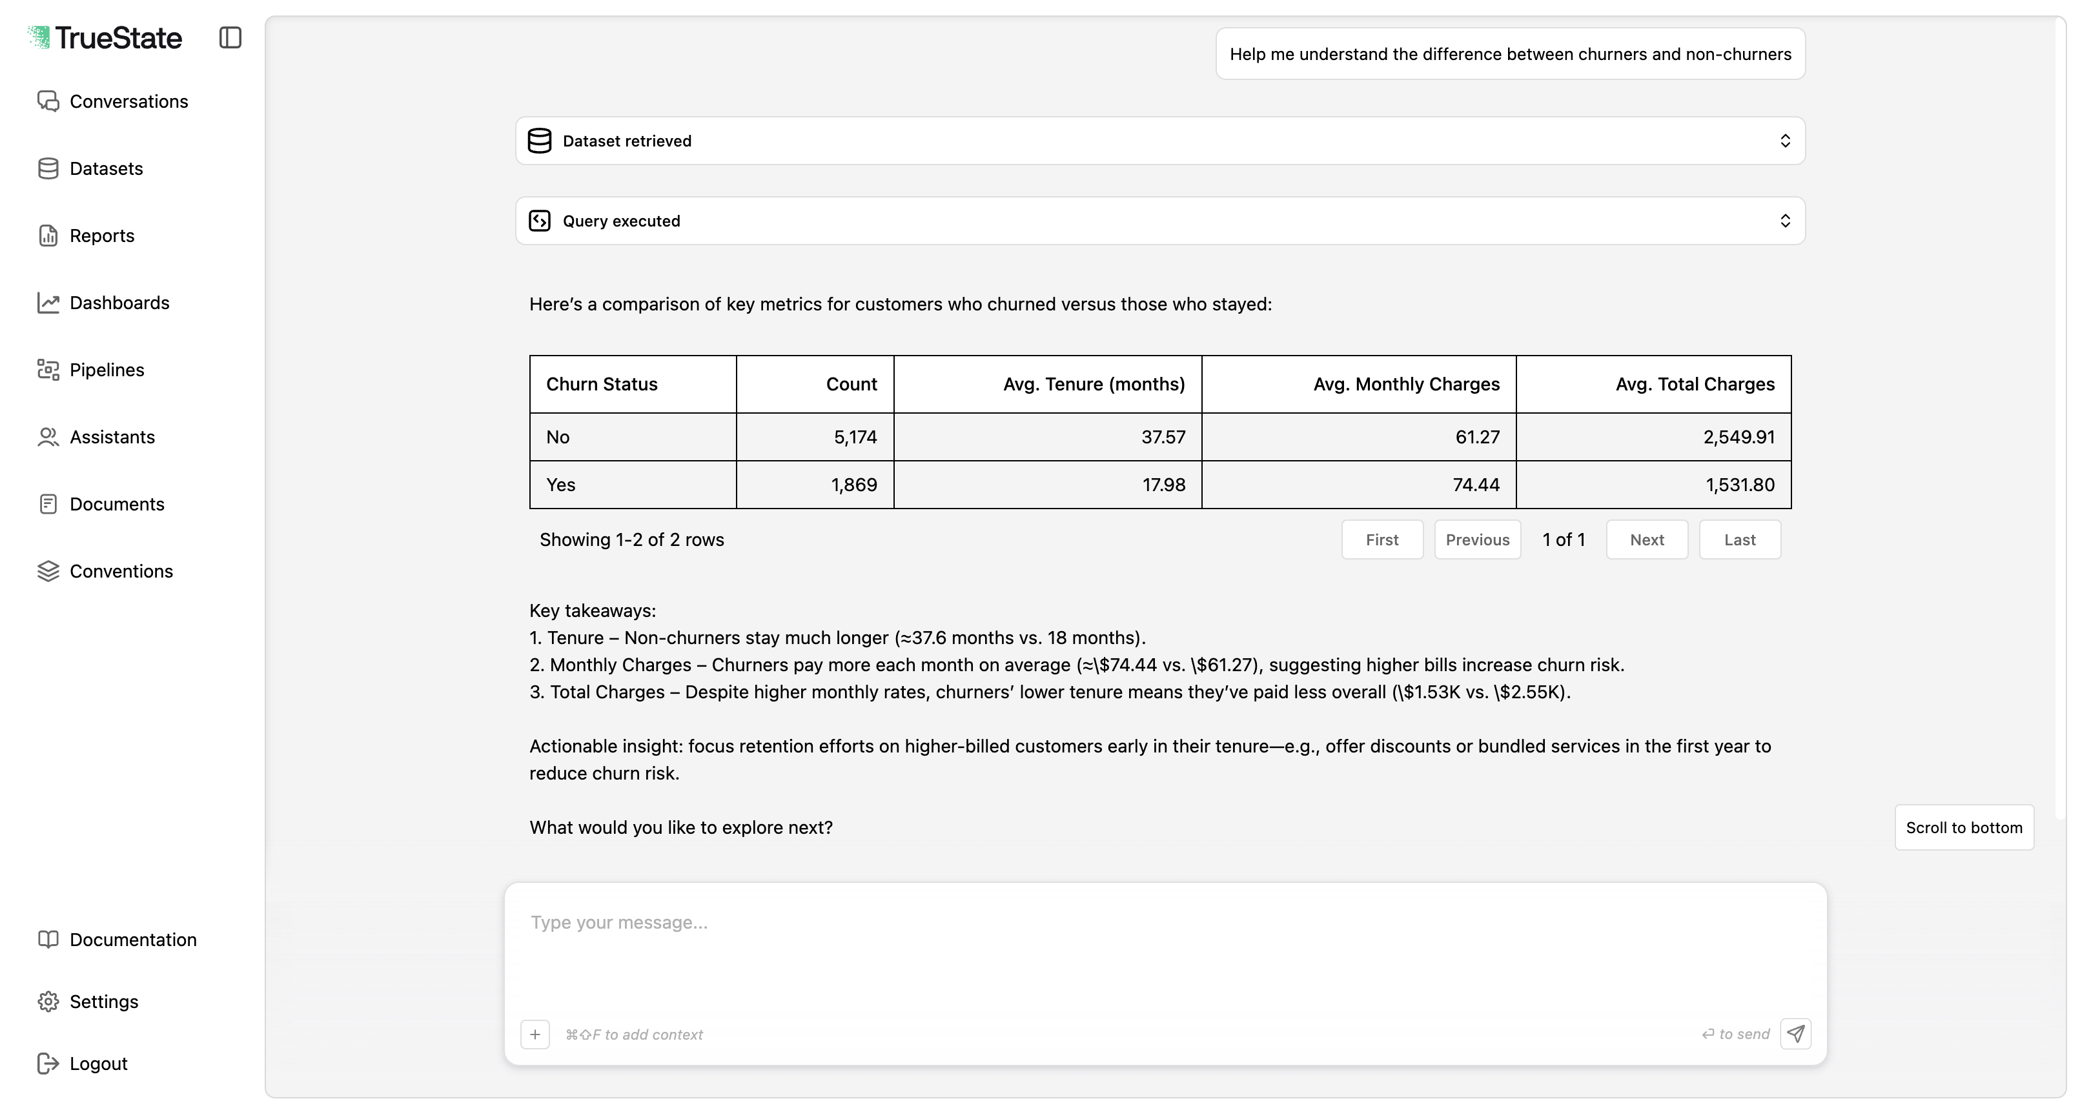
Task: Open the Reports panel
Action: pos(102,235)
